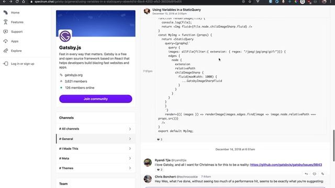This screenshot has width=335, height=188.
Task: Open the github gatsby issues 9843 link
Action: tap(286, 165)
